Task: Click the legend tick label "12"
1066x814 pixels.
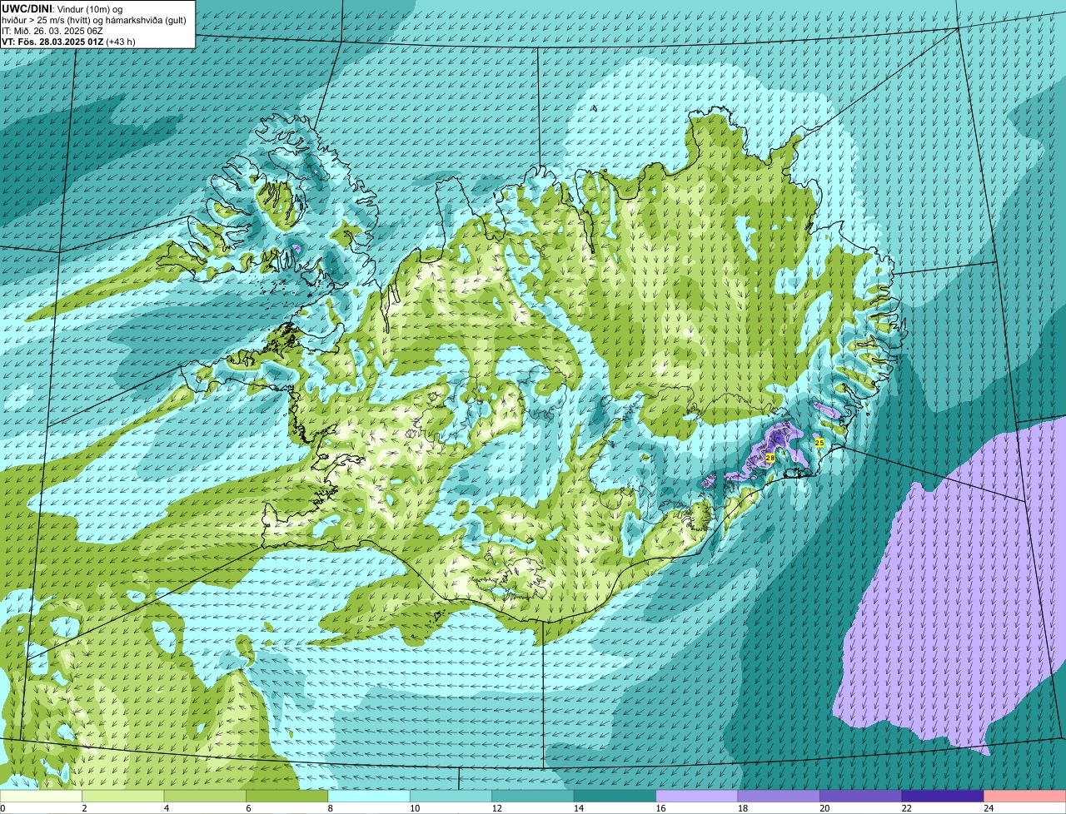Action: (x=496, y=808)
